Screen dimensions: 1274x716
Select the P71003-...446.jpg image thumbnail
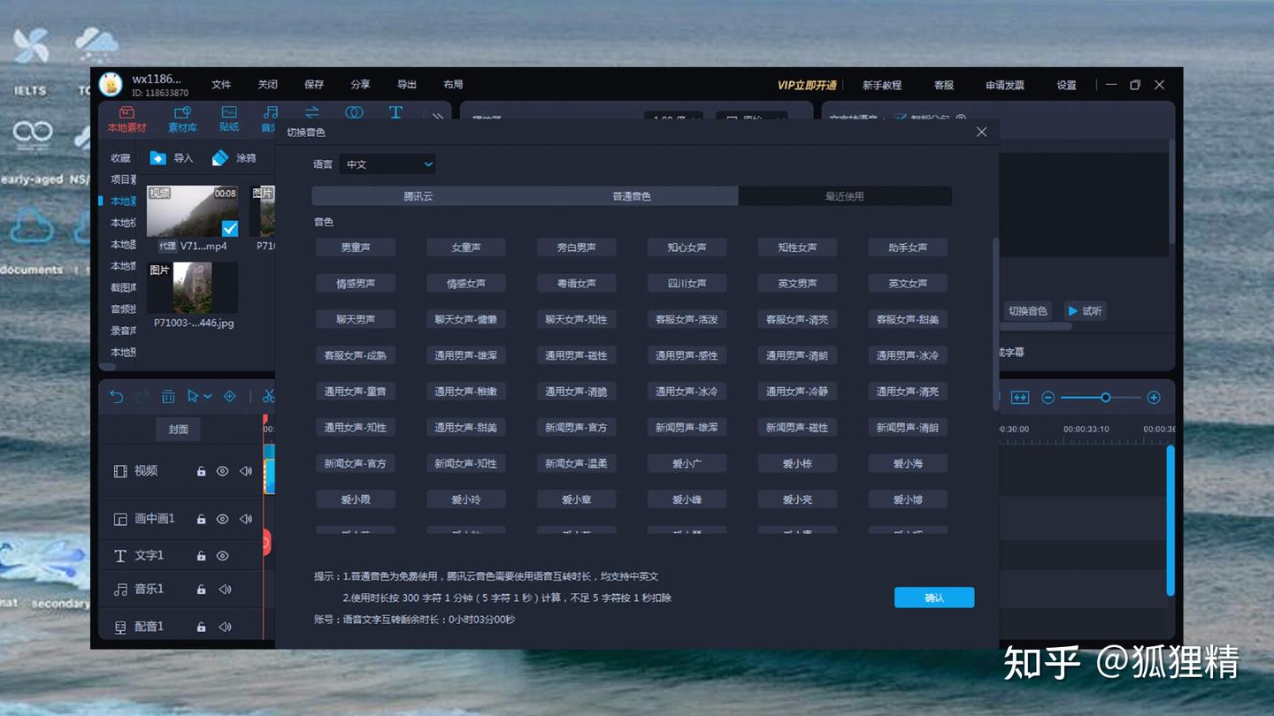tap(192, 287)
